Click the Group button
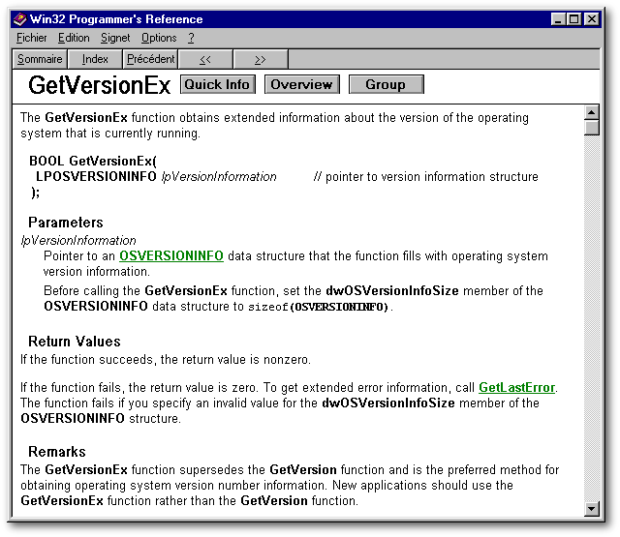620x537 pixels. coord(386,84)
